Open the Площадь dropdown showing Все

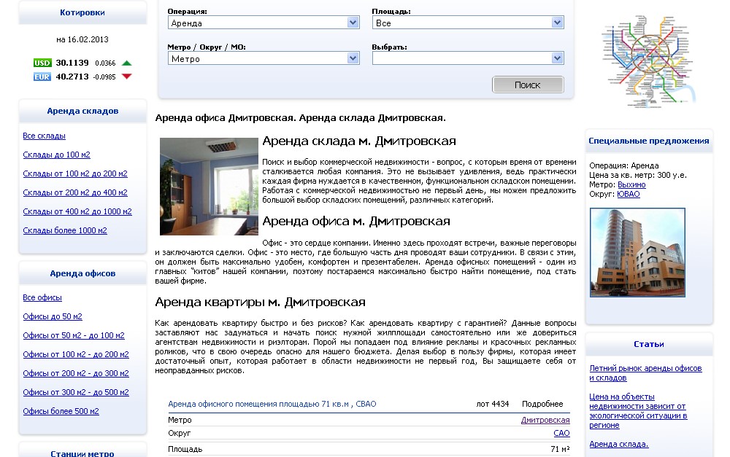[468, 23]
